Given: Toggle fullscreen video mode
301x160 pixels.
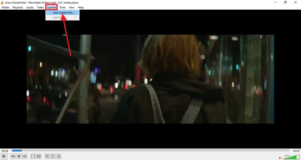Looking at the screenshot, I should point(33,156).
